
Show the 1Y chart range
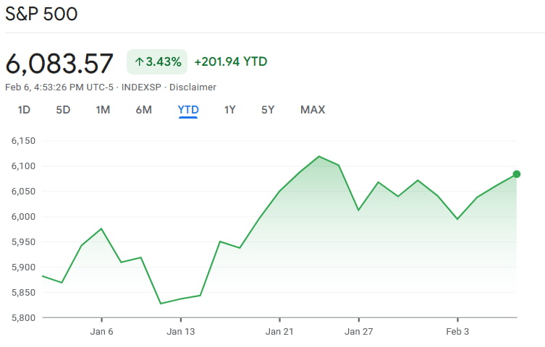pos(229,110)
